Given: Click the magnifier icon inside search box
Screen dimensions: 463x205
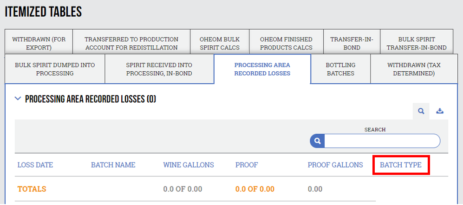Looking at the screenshot, I should (318, 141).
